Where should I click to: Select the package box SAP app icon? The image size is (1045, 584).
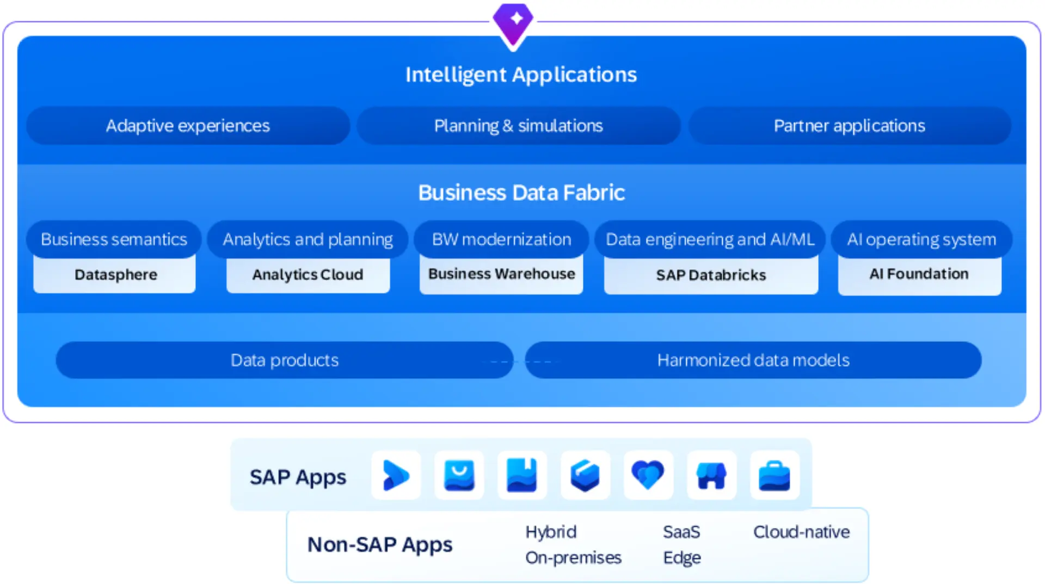click(585, 476)
